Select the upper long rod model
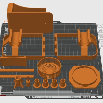This screenshot has height=103, width=103. click(17, 70)
